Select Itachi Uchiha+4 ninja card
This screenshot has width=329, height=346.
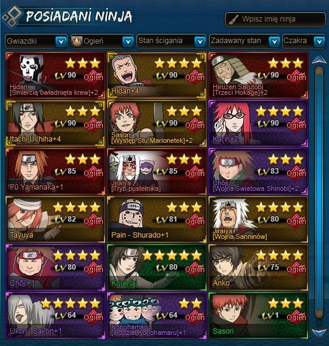coord(55,123)
